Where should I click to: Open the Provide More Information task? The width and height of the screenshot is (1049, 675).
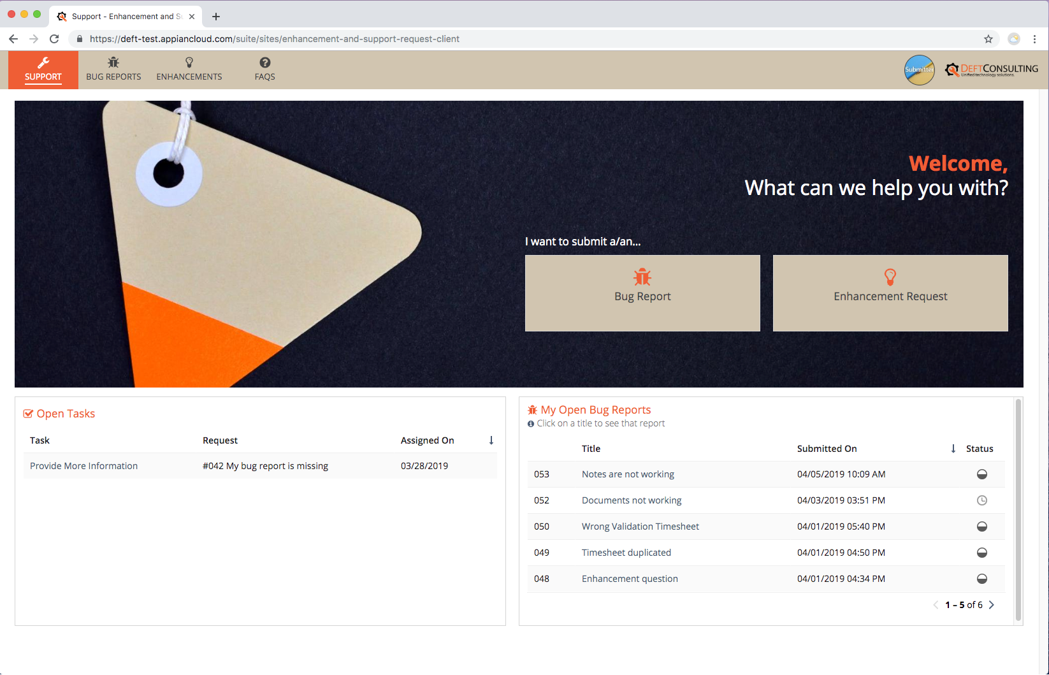tap(83, 466)
